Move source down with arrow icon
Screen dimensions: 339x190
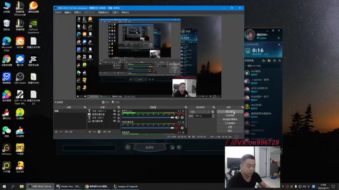coord(109,132)
